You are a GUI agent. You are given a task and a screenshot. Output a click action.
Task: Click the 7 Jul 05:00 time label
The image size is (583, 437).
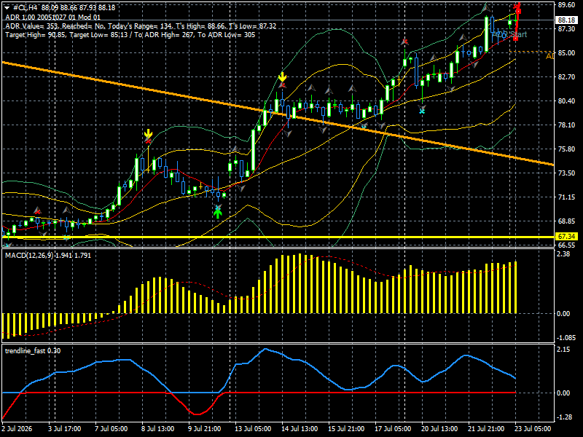click(x=111, y=428)
